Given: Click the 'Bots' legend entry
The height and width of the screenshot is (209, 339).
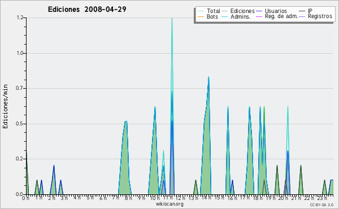Looking at the screenshot, I should [212, 16].
